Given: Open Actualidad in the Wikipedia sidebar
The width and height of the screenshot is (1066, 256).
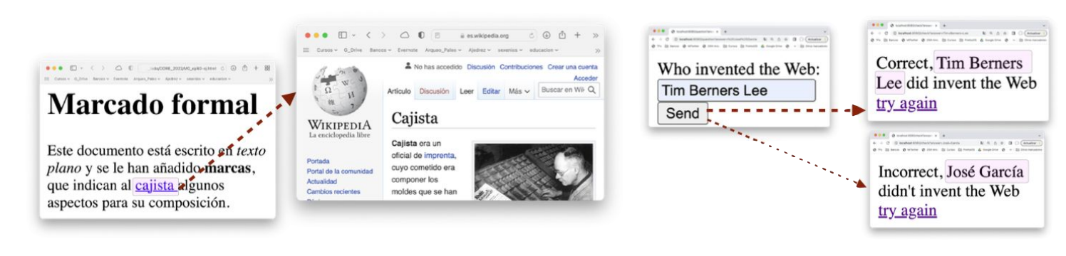Looking at the screenshot, I should pyautogui.click(x=323, y=181).
